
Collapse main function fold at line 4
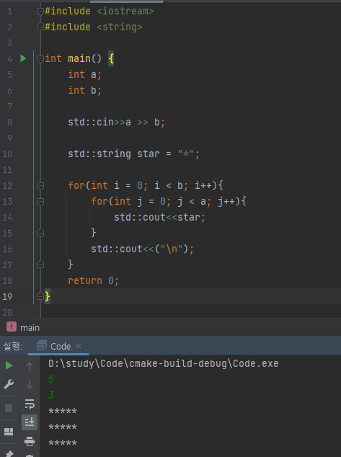[x=40, y=59]
